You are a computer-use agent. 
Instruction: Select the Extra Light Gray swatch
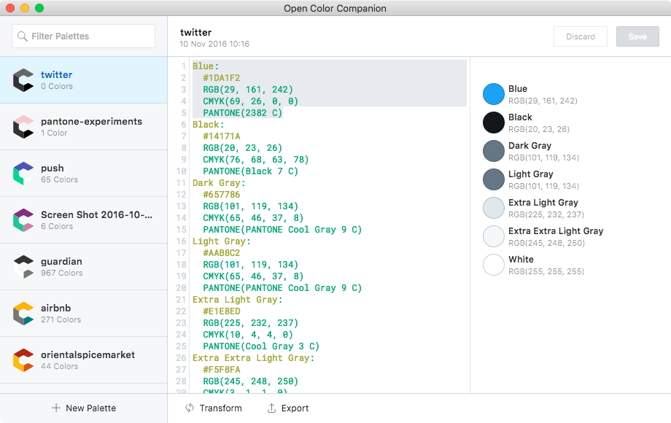[494, 208]
